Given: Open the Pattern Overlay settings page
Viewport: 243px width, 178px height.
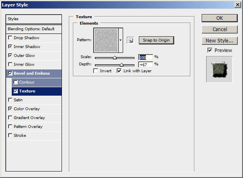Looking at the screenshot, I should [x=28, y=127].
